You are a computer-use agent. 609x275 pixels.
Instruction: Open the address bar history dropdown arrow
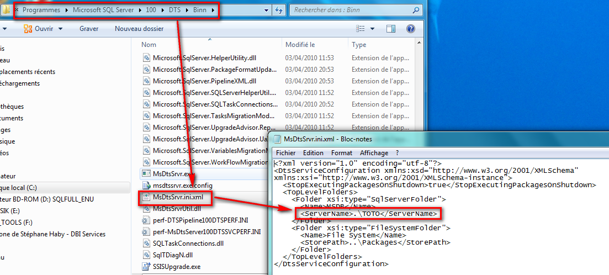266,10
